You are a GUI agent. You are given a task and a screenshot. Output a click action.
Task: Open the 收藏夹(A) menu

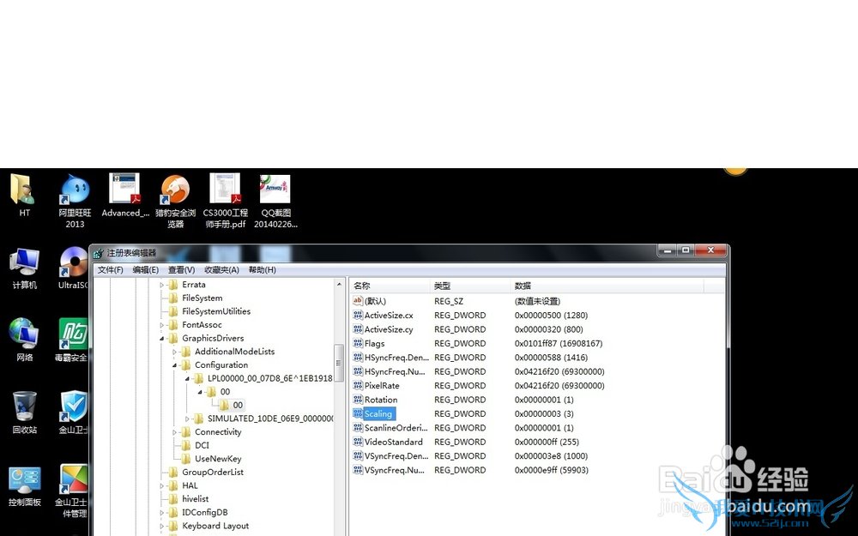pos(221,270)
